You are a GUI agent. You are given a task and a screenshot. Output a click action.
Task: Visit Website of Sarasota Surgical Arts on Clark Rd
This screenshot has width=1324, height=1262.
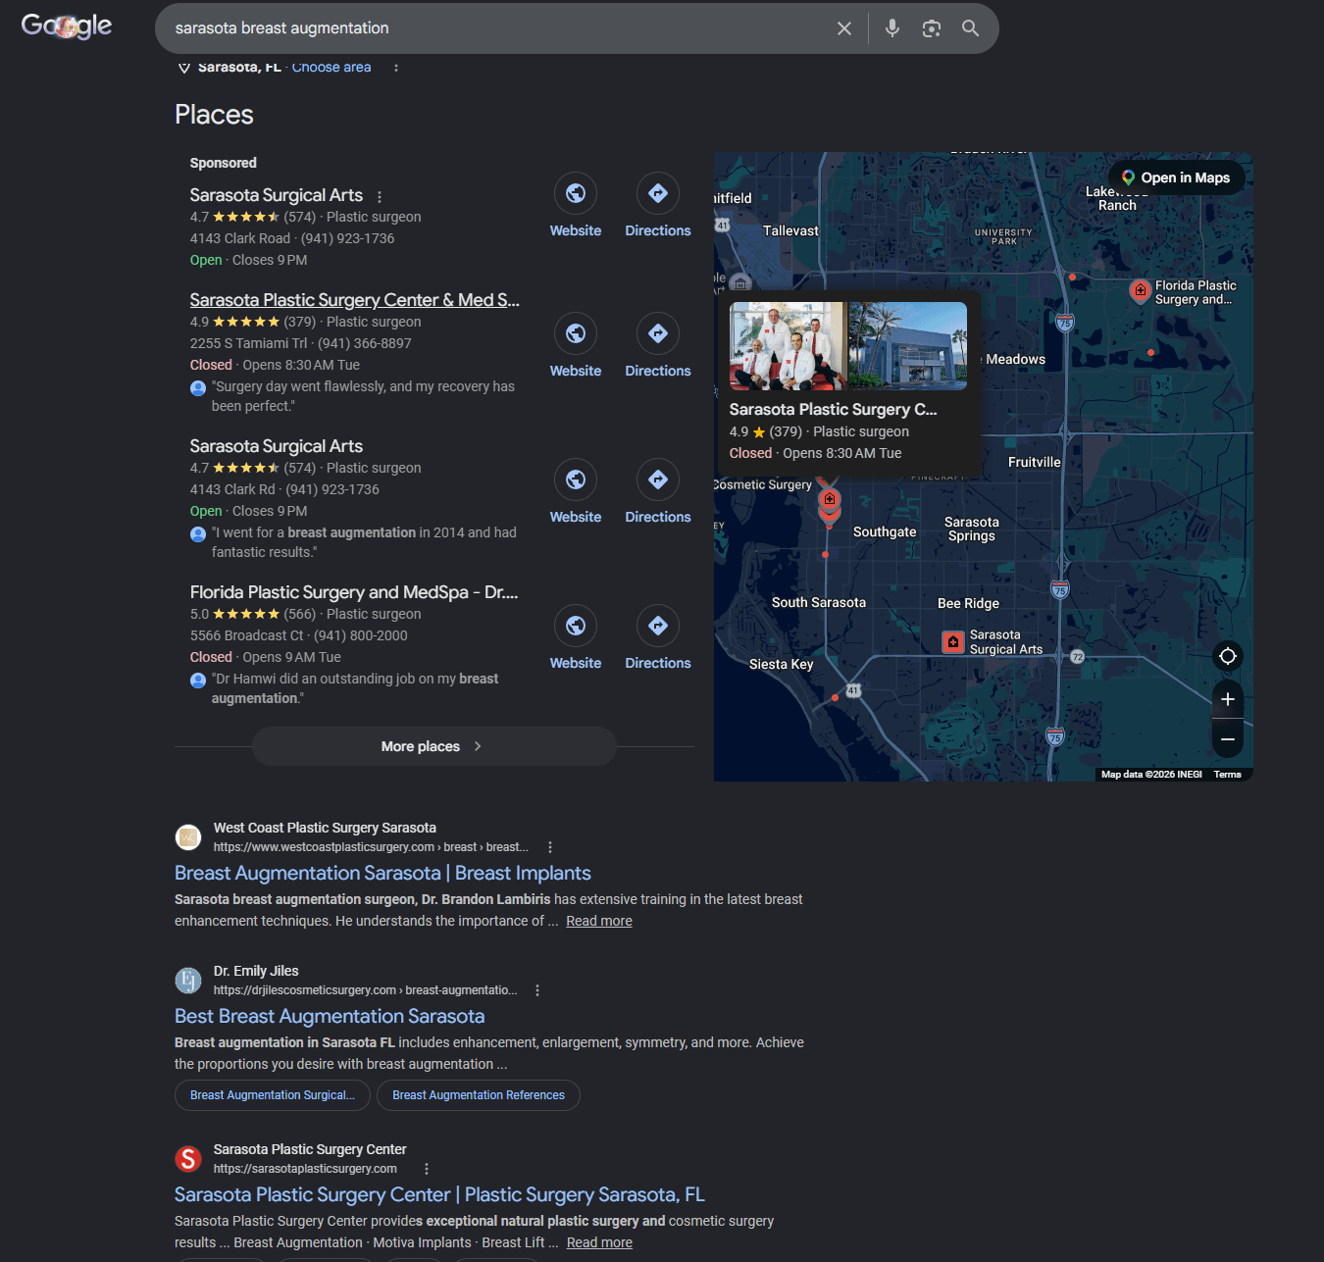(x=576, y=480)
